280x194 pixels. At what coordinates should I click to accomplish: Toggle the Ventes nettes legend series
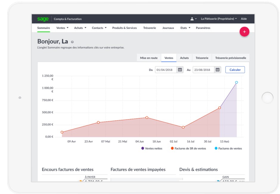click(x=152, y=148)
